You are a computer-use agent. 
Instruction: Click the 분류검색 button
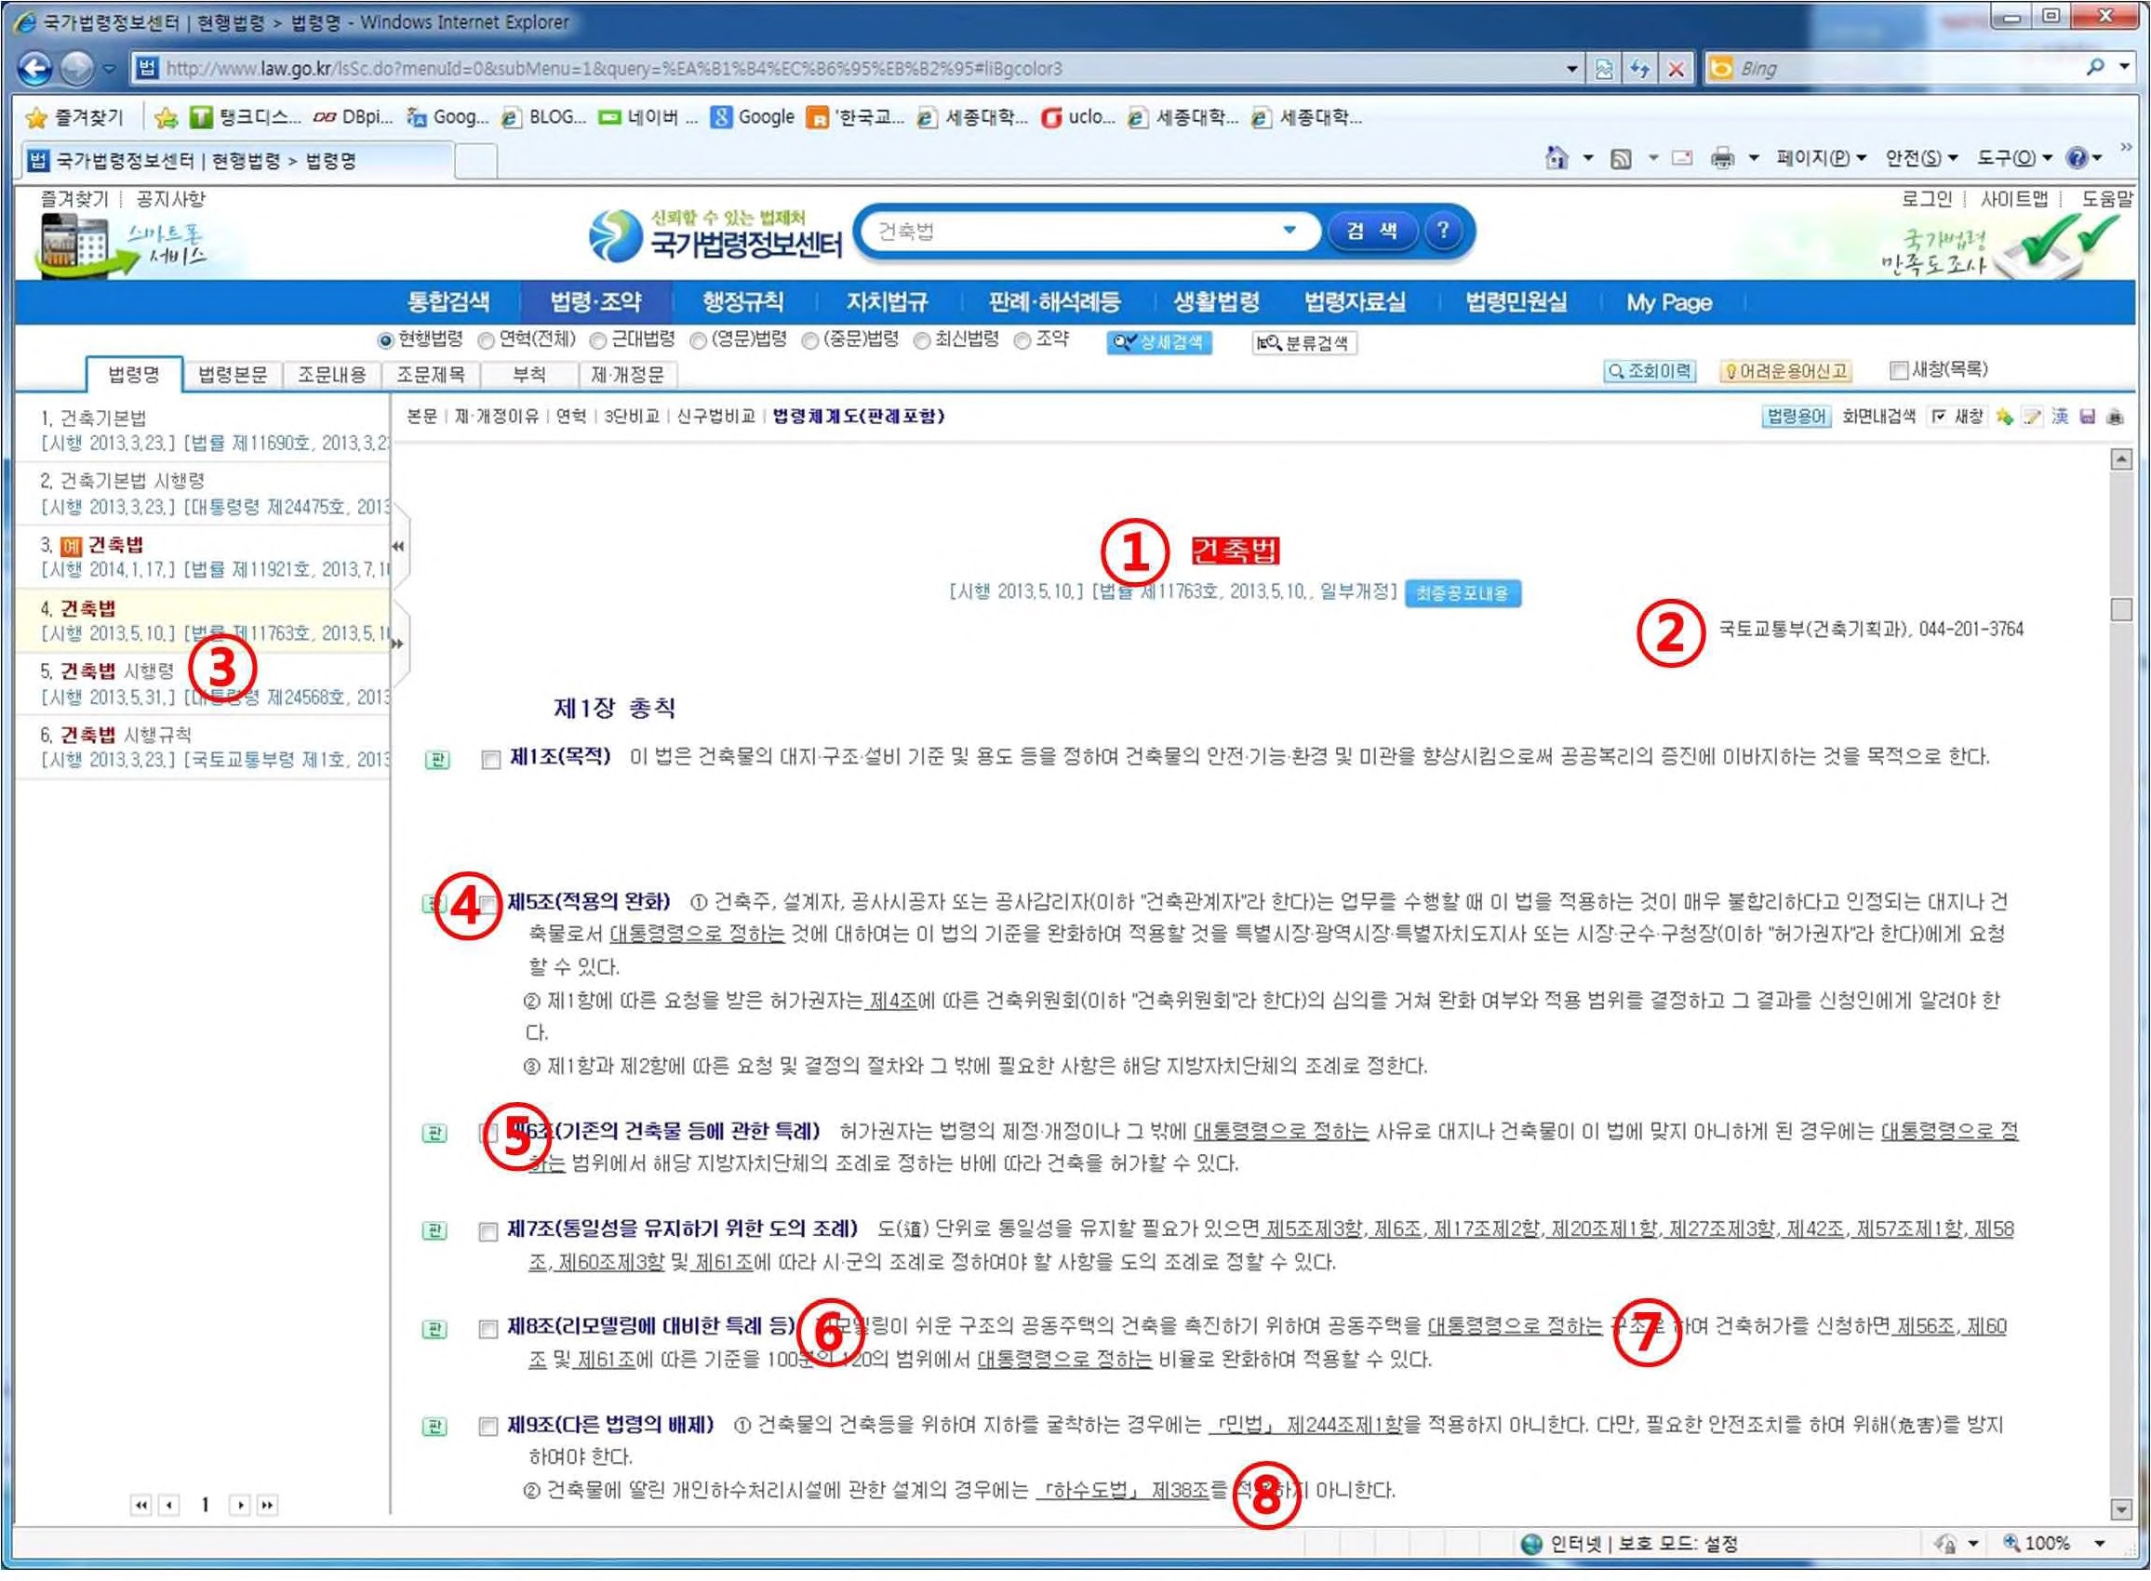(x=1303, y=342)
